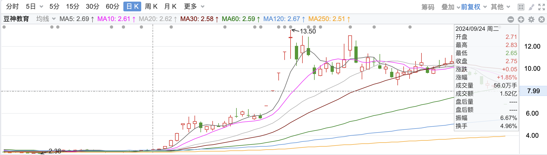Click the 盘后额 tooltip row

486,110
